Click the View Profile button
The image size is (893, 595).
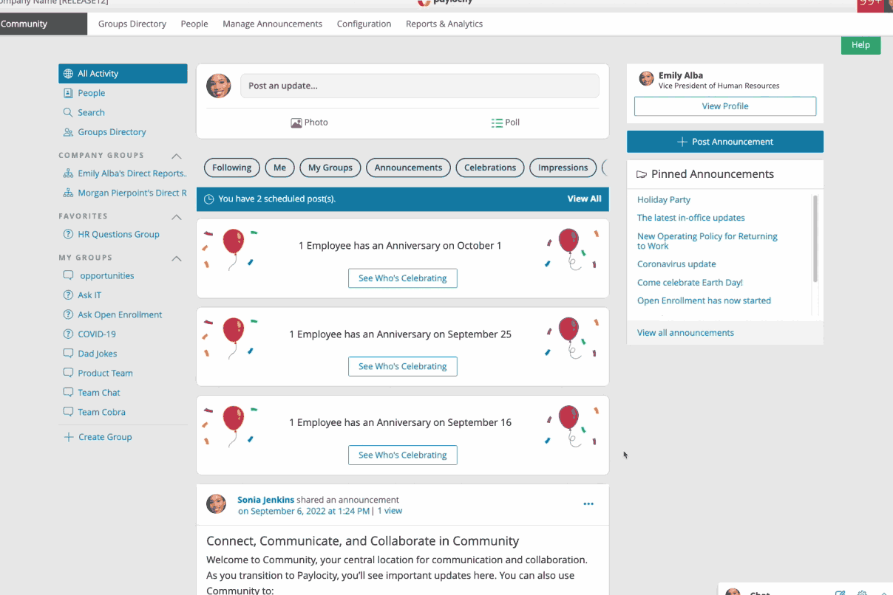click(725, 106)
